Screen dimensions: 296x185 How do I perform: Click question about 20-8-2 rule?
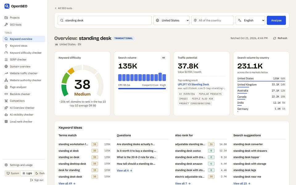136,157
